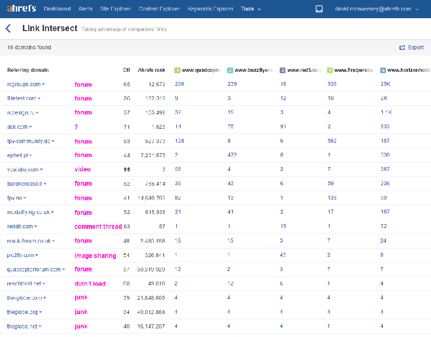The width and height of the screenshot is (431, 337).
Task: Expand the flitetest.com domain dropdown
Action: (39, 98)
